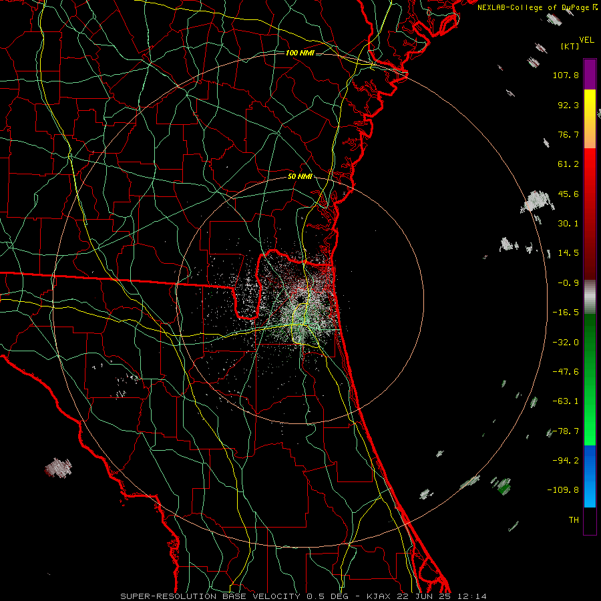Click the blue segment of color bar
The image size is (601, 601).
[x=590, y=476]
